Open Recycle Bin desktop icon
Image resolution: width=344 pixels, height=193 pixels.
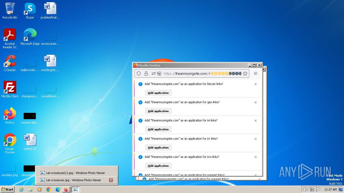coord(10,11)
